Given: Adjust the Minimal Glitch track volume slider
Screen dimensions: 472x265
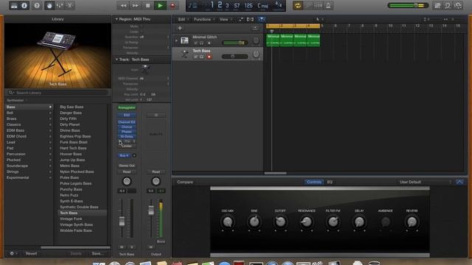Looking at the screenshot, I should point(235,43).
